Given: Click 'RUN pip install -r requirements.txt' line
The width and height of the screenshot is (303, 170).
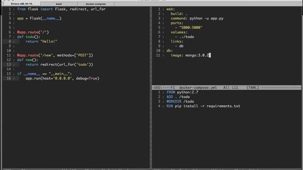Looking at the screenshot, I should (x=203, y=106).
